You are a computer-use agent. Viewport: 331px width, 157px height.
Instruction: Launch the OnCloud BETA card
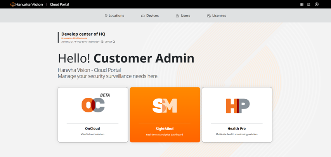(93, 115)
